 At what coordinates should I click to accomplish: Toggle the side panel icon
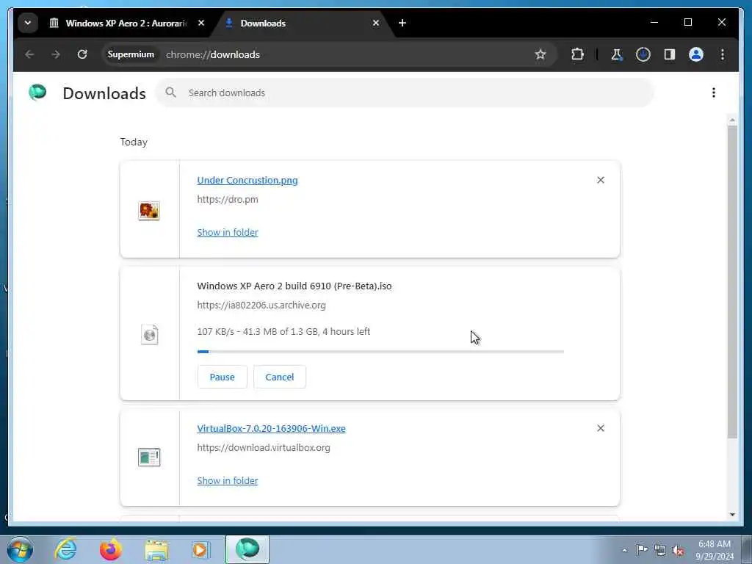point(670,54)
